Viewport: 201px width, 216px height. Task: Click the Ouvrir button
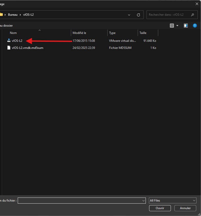click(x=160, y=208)
